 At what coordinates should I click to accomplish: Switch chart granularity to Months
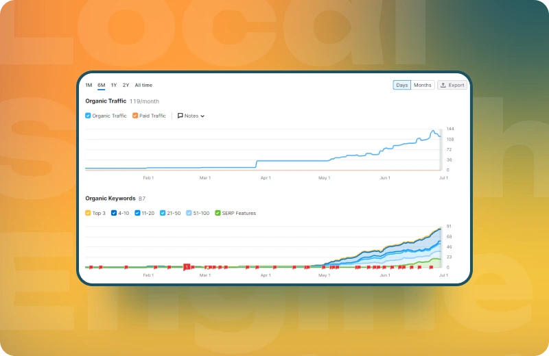[x=423, y=86]
